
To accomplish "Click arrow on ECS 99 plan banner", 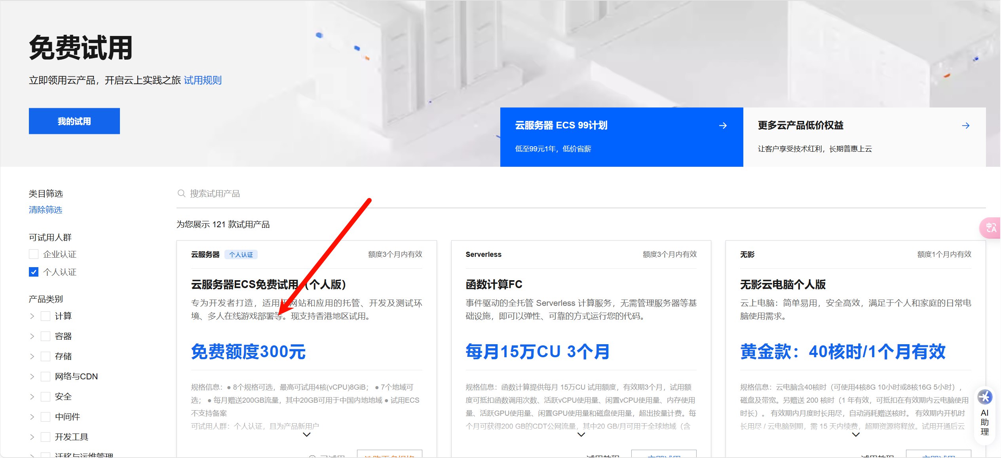I will [x=723, y=126].
